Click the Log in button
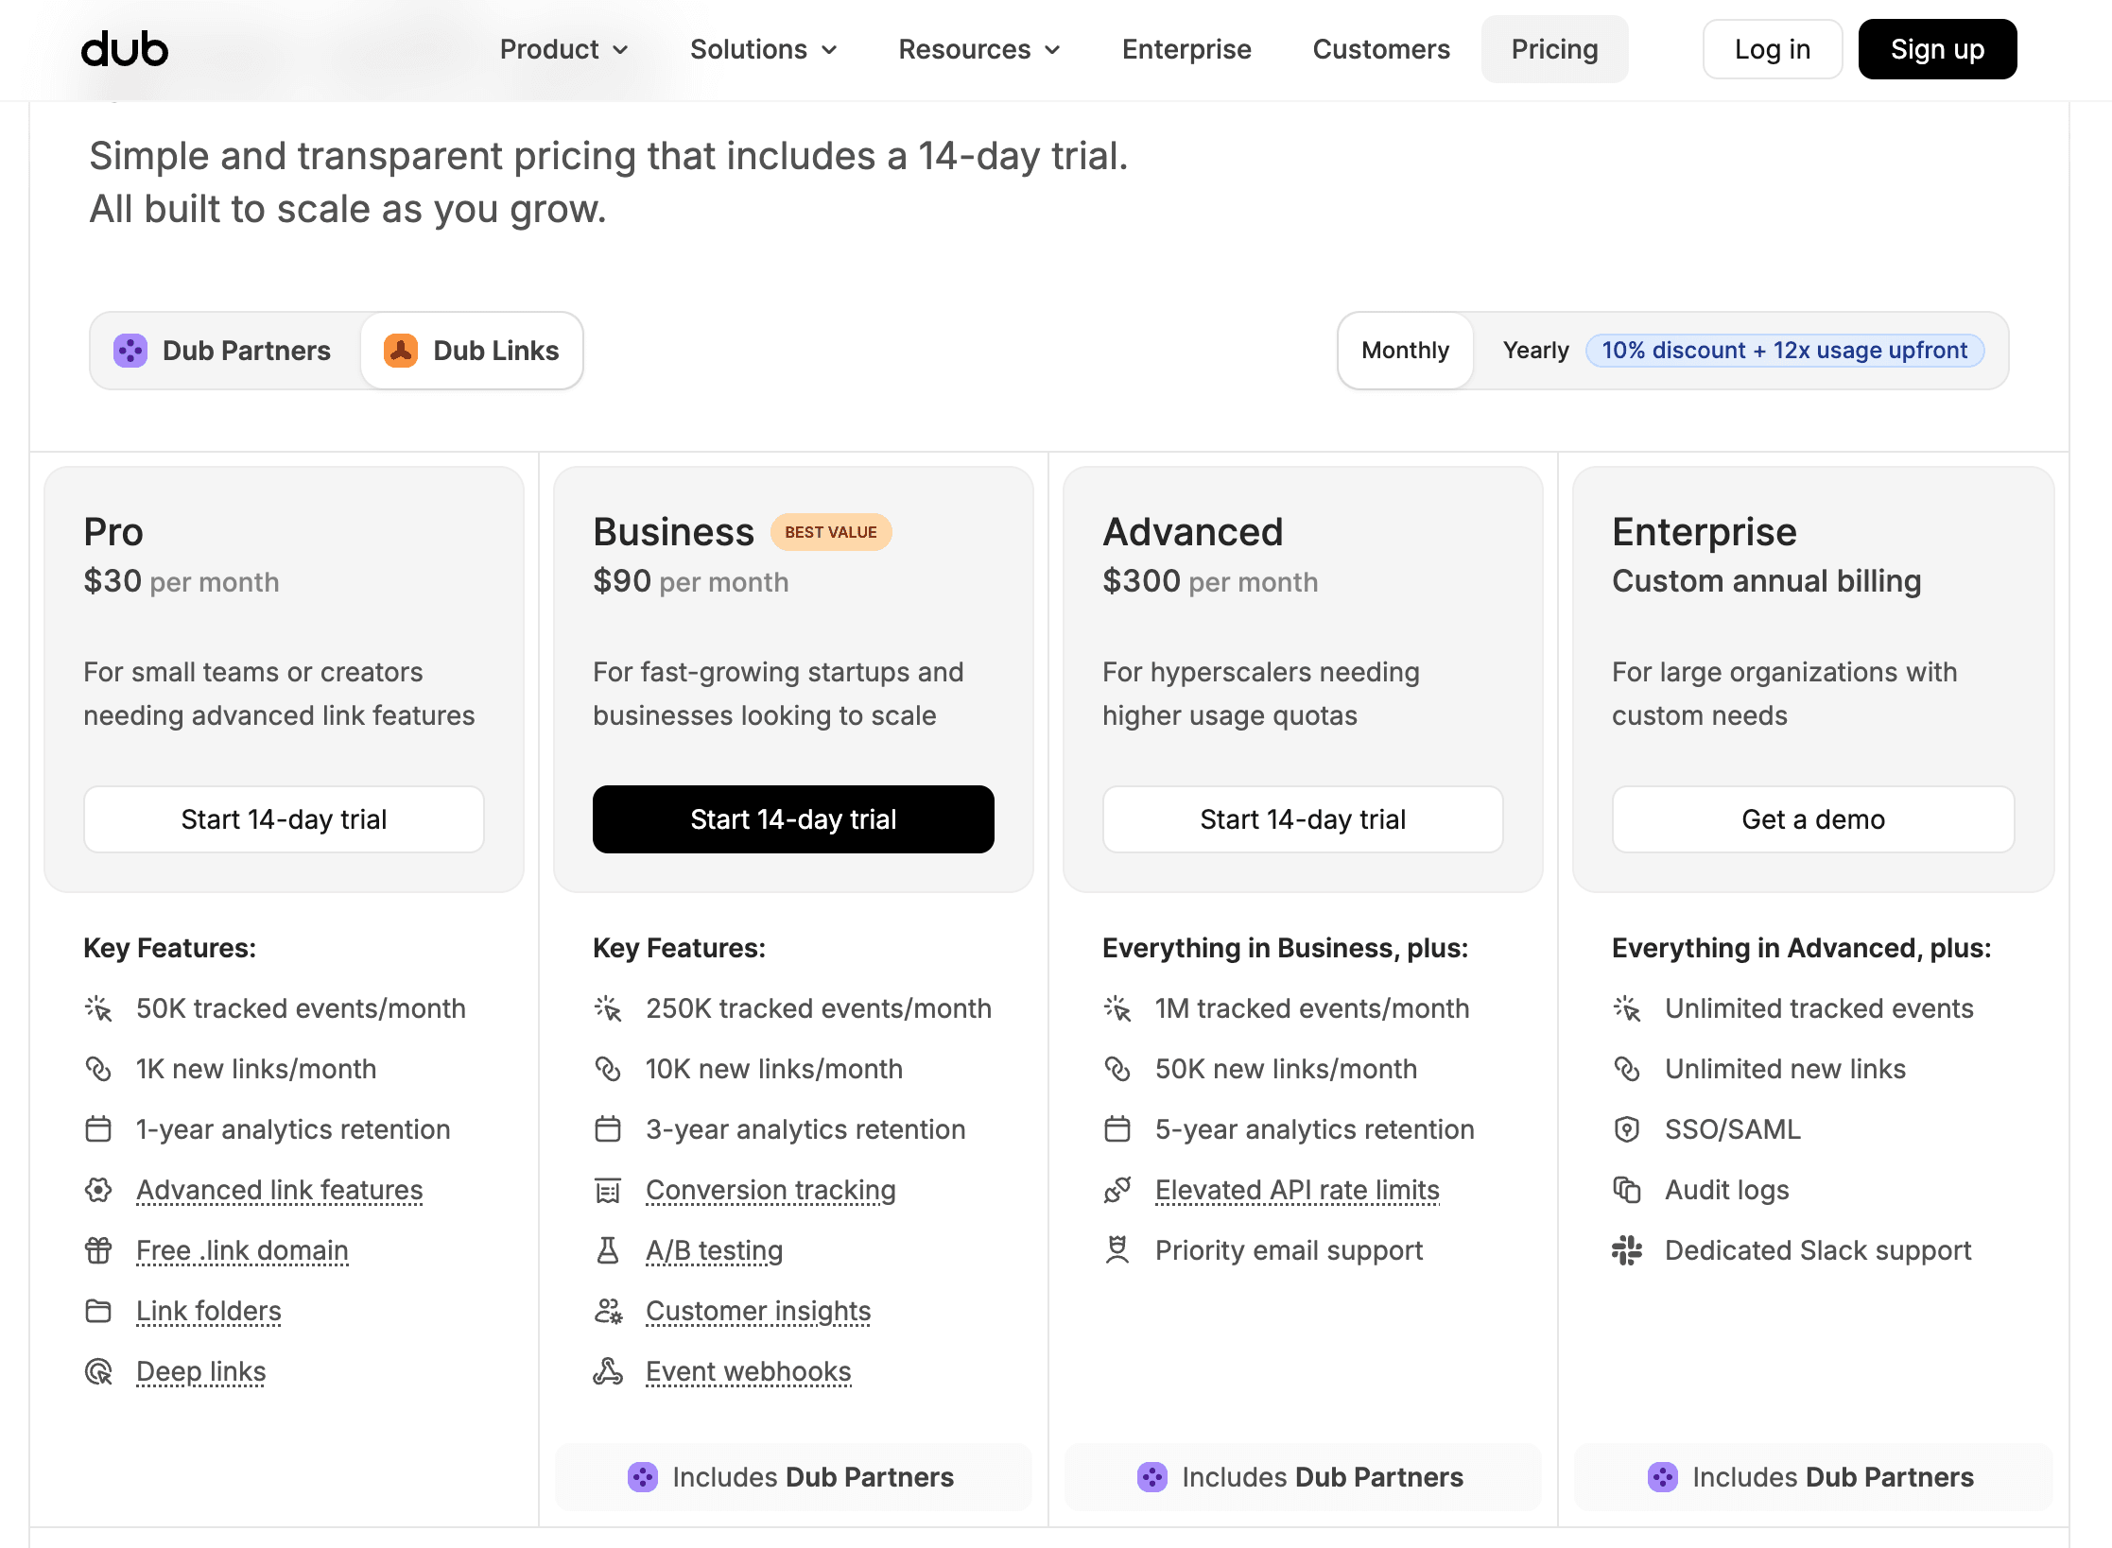 1773,49
